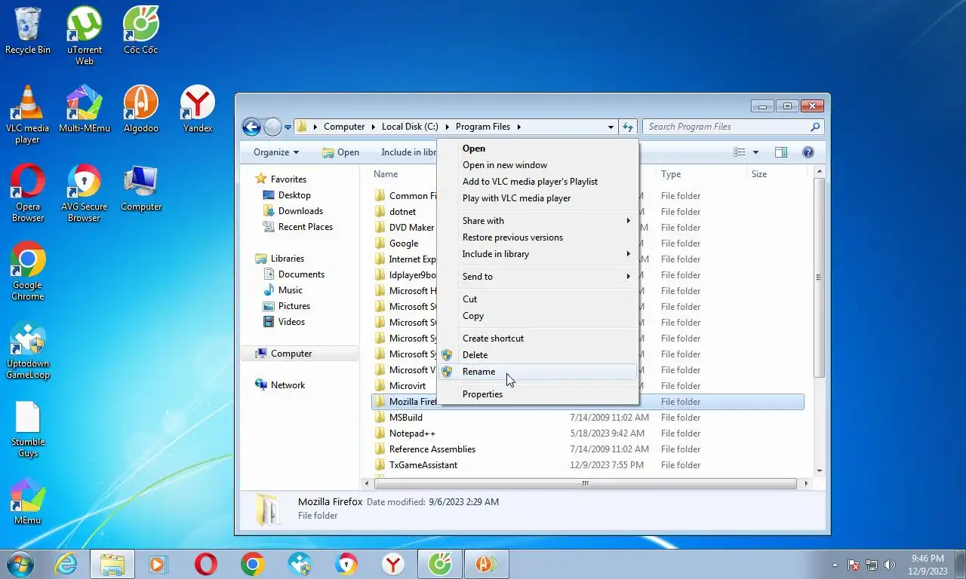Open Opera Browser desktop icon

pos(28,194)
